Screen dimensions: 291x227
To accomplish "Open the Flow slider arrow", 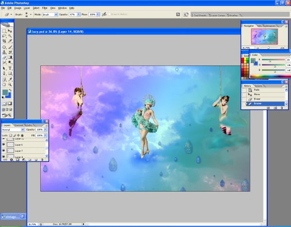I will point(98,14).
